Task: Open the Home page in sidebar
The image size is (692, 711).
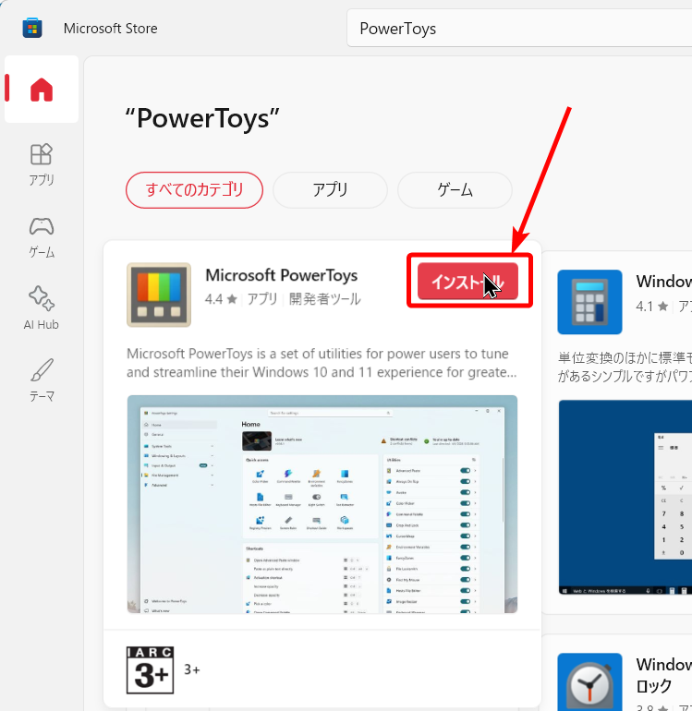Action: [42, 90]
